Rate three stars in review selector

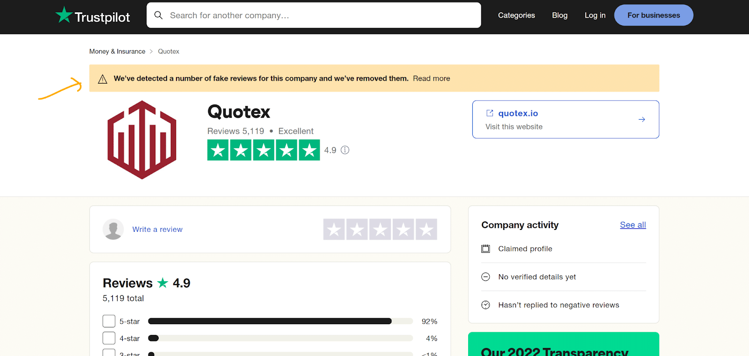(x=380, y=229)
